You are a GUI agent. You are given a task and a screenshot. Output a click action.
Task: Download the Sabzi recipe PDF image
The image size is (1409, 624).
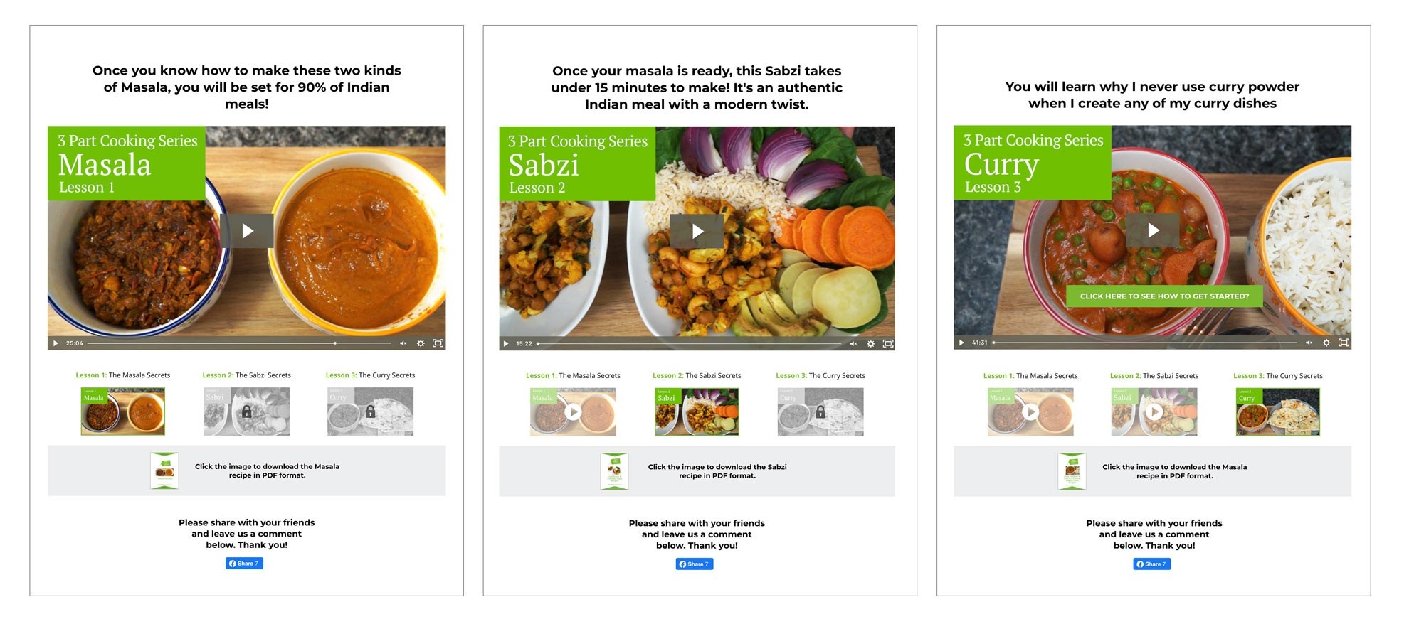614,471
